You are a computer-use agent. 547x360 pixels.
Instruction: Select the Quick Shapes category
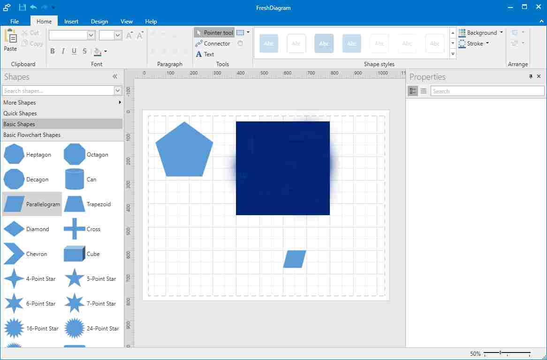coord(62,113)
